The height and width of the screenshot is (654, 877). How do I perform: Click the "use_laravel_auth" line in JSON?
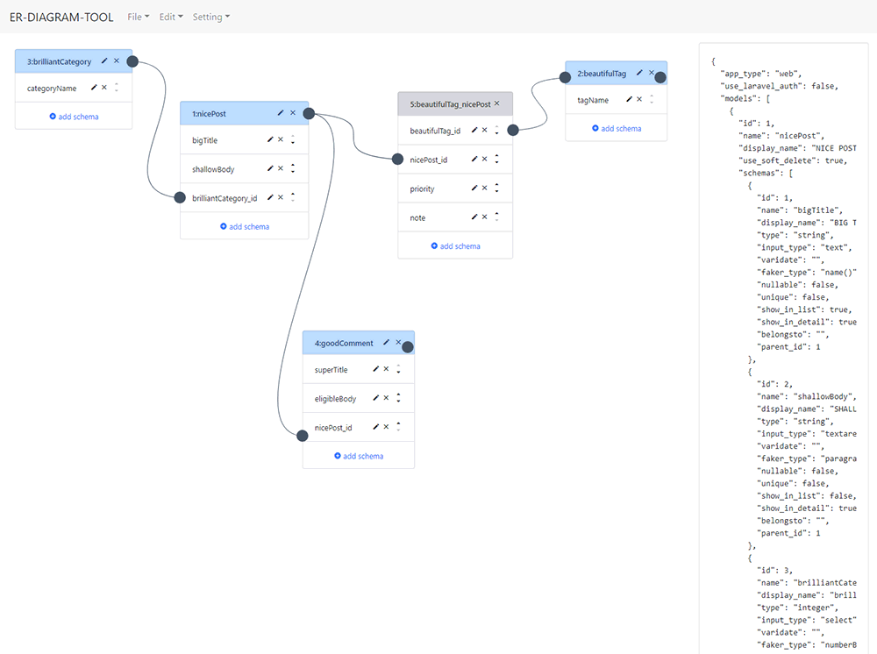pos(779,86)
